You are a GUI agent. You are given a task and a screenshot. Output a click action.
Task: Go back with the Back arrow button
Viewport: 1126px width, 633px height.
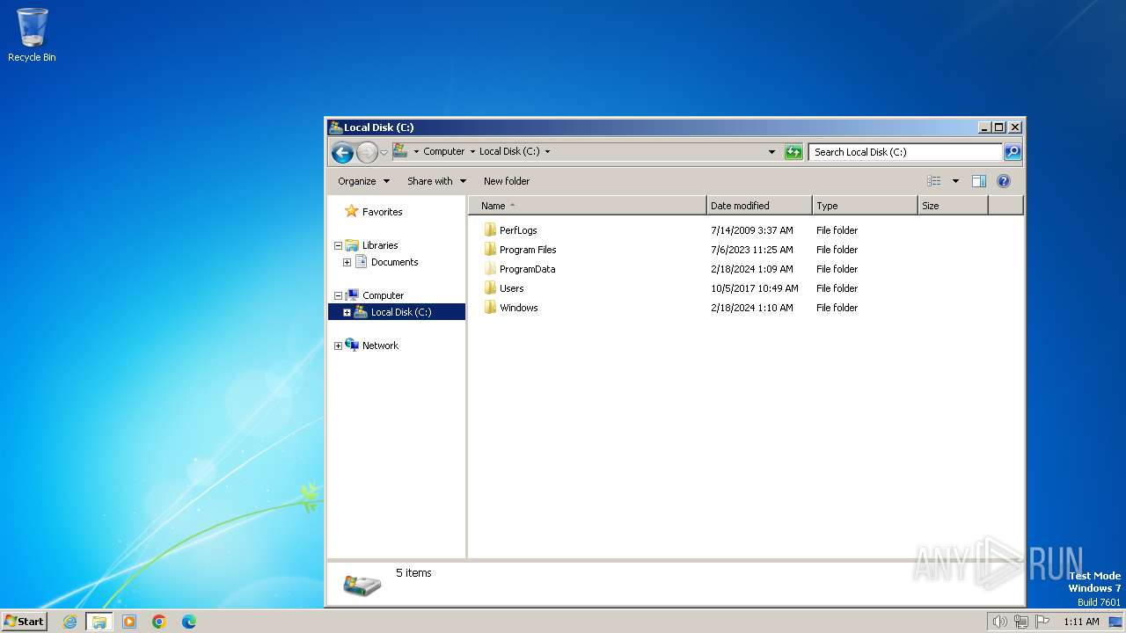coord(342,152)
